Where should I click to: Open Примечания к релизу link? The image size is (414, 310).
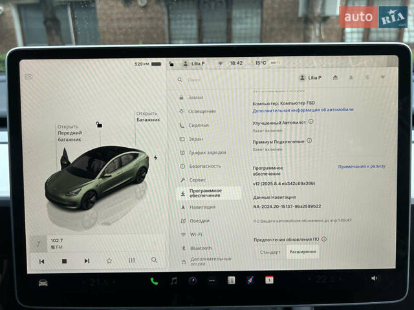(x=362, y=167)
